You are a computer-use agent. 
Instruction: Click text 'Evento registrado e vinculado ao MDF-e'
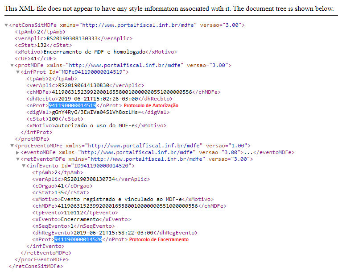tap(122, 199)
